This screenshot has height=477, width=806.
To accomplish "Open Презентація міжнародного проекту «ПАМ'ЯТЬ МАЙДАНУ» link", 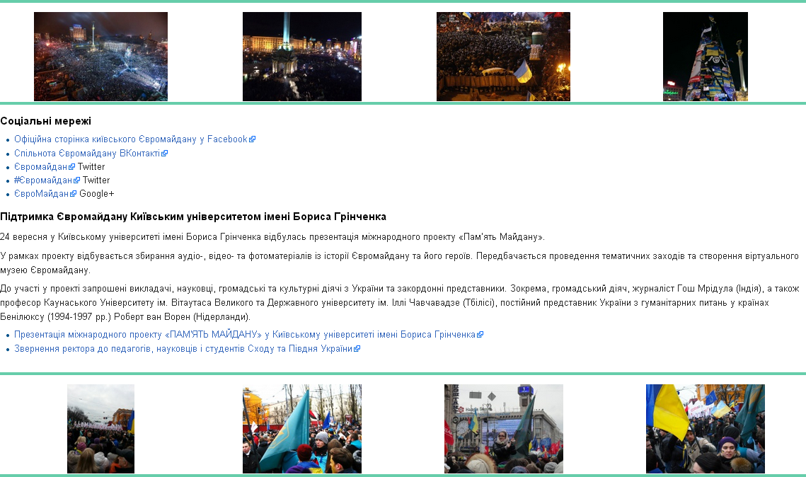I will 244,335.
